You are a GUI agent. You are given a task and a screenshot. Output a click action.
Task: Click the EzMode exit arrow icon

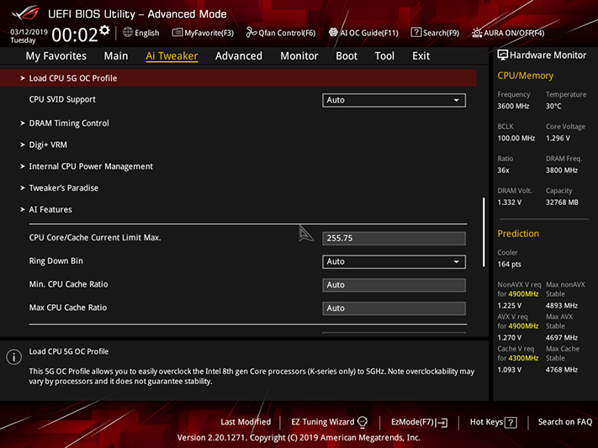click(x=442, y=423)
